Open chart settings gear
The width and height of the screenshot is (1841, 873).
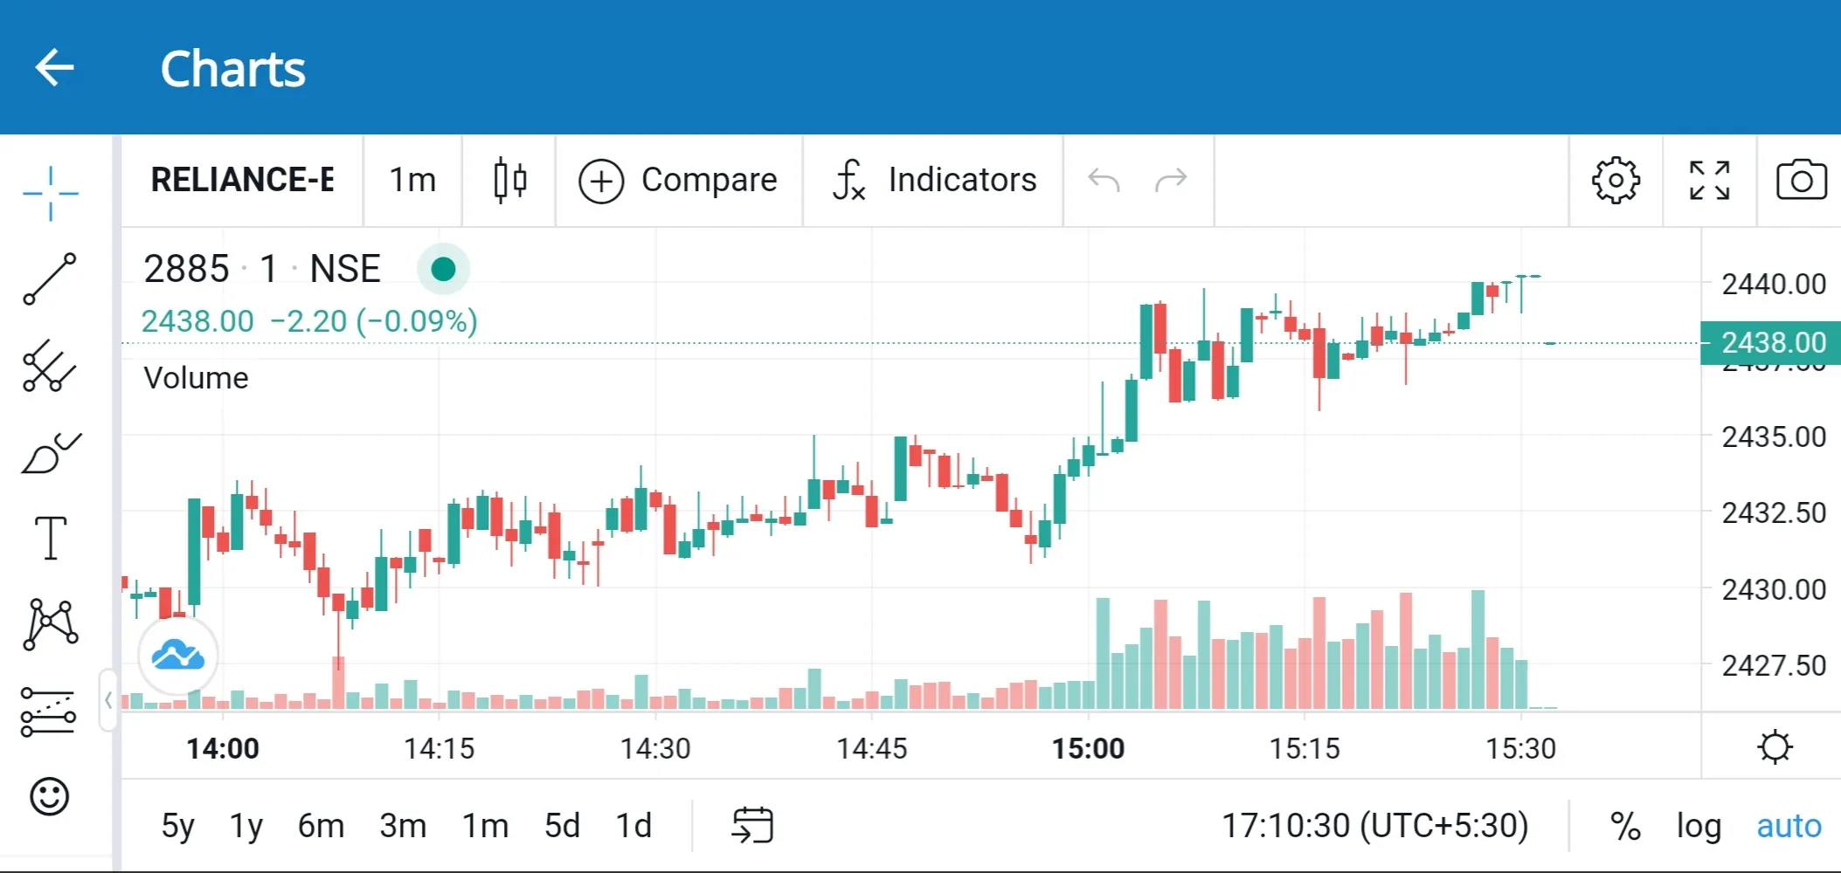pos(1616,181)
